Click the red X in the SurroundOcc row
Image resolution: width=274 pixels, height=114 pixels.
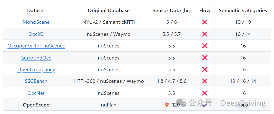[205, 58]
